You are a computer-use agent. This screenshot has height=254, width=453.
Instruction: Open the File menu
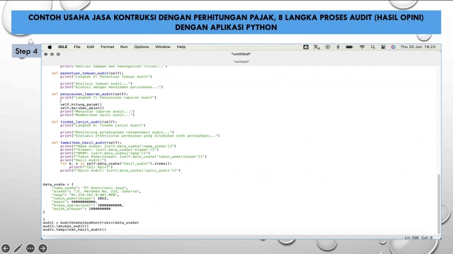[77, 46]
